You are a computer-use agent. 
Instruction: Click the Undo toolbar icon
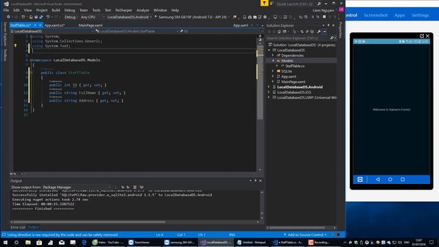(48, 17)
